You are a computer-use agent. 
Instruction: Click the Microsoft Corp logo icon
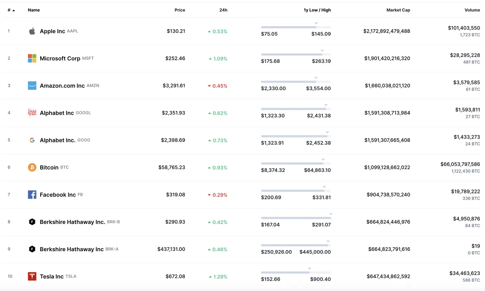click(32, 58)
